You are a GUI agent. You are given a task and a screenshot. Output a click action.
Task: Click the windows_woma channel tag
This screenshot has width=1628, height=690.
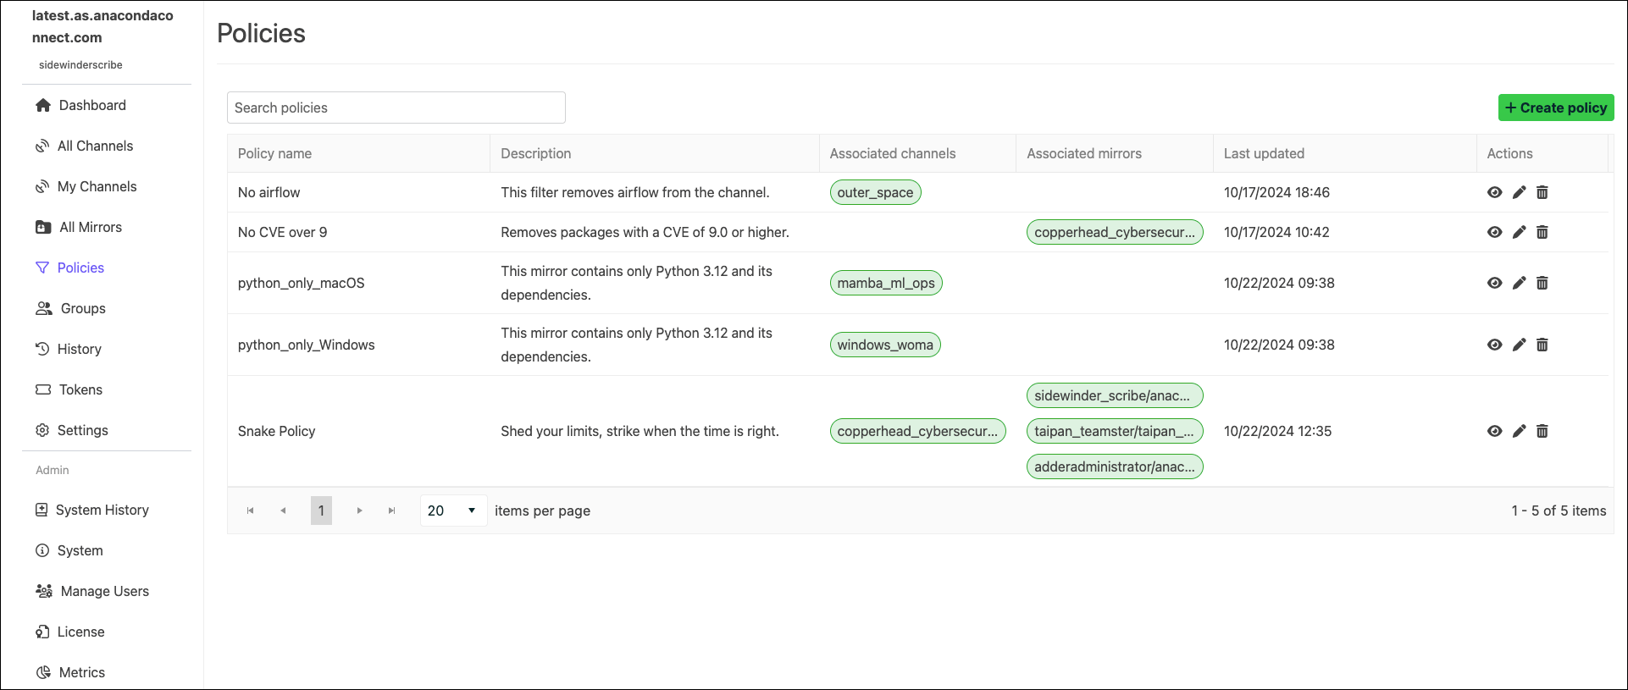tap(885, 345)
